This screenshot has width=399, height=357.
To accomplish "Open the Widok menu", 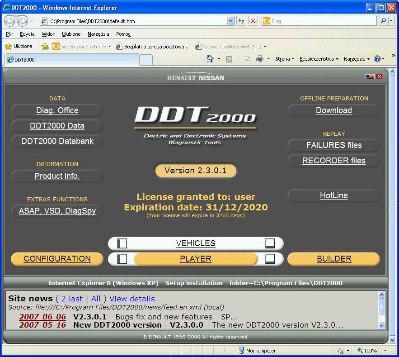I will pyautogui.click(x=48, y=34).
